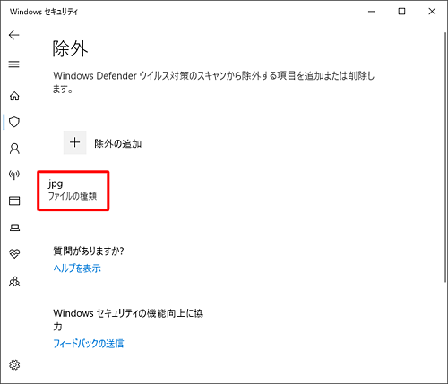Open the Home icon in sidebar
448x384 pixels.
[14, 96]
